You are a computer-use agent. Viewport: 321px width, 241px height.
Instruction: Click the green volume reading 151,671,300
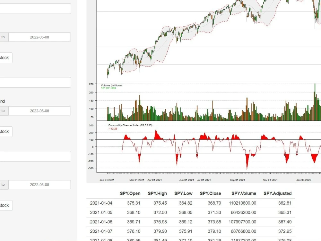point(108,88)
